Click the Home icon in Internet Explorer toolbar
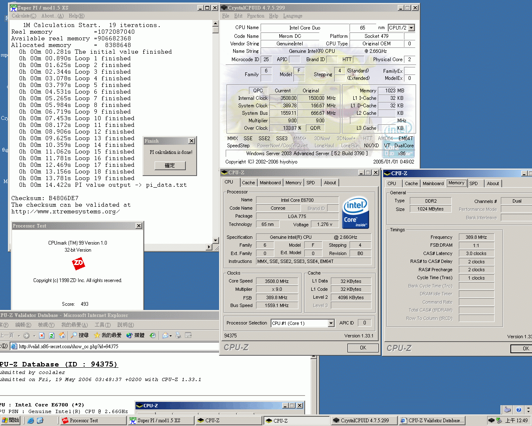 tap(62, 335)
